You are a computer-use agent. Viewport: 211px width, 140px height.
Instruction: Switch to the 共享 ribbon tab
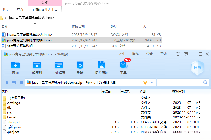[6, 10]
